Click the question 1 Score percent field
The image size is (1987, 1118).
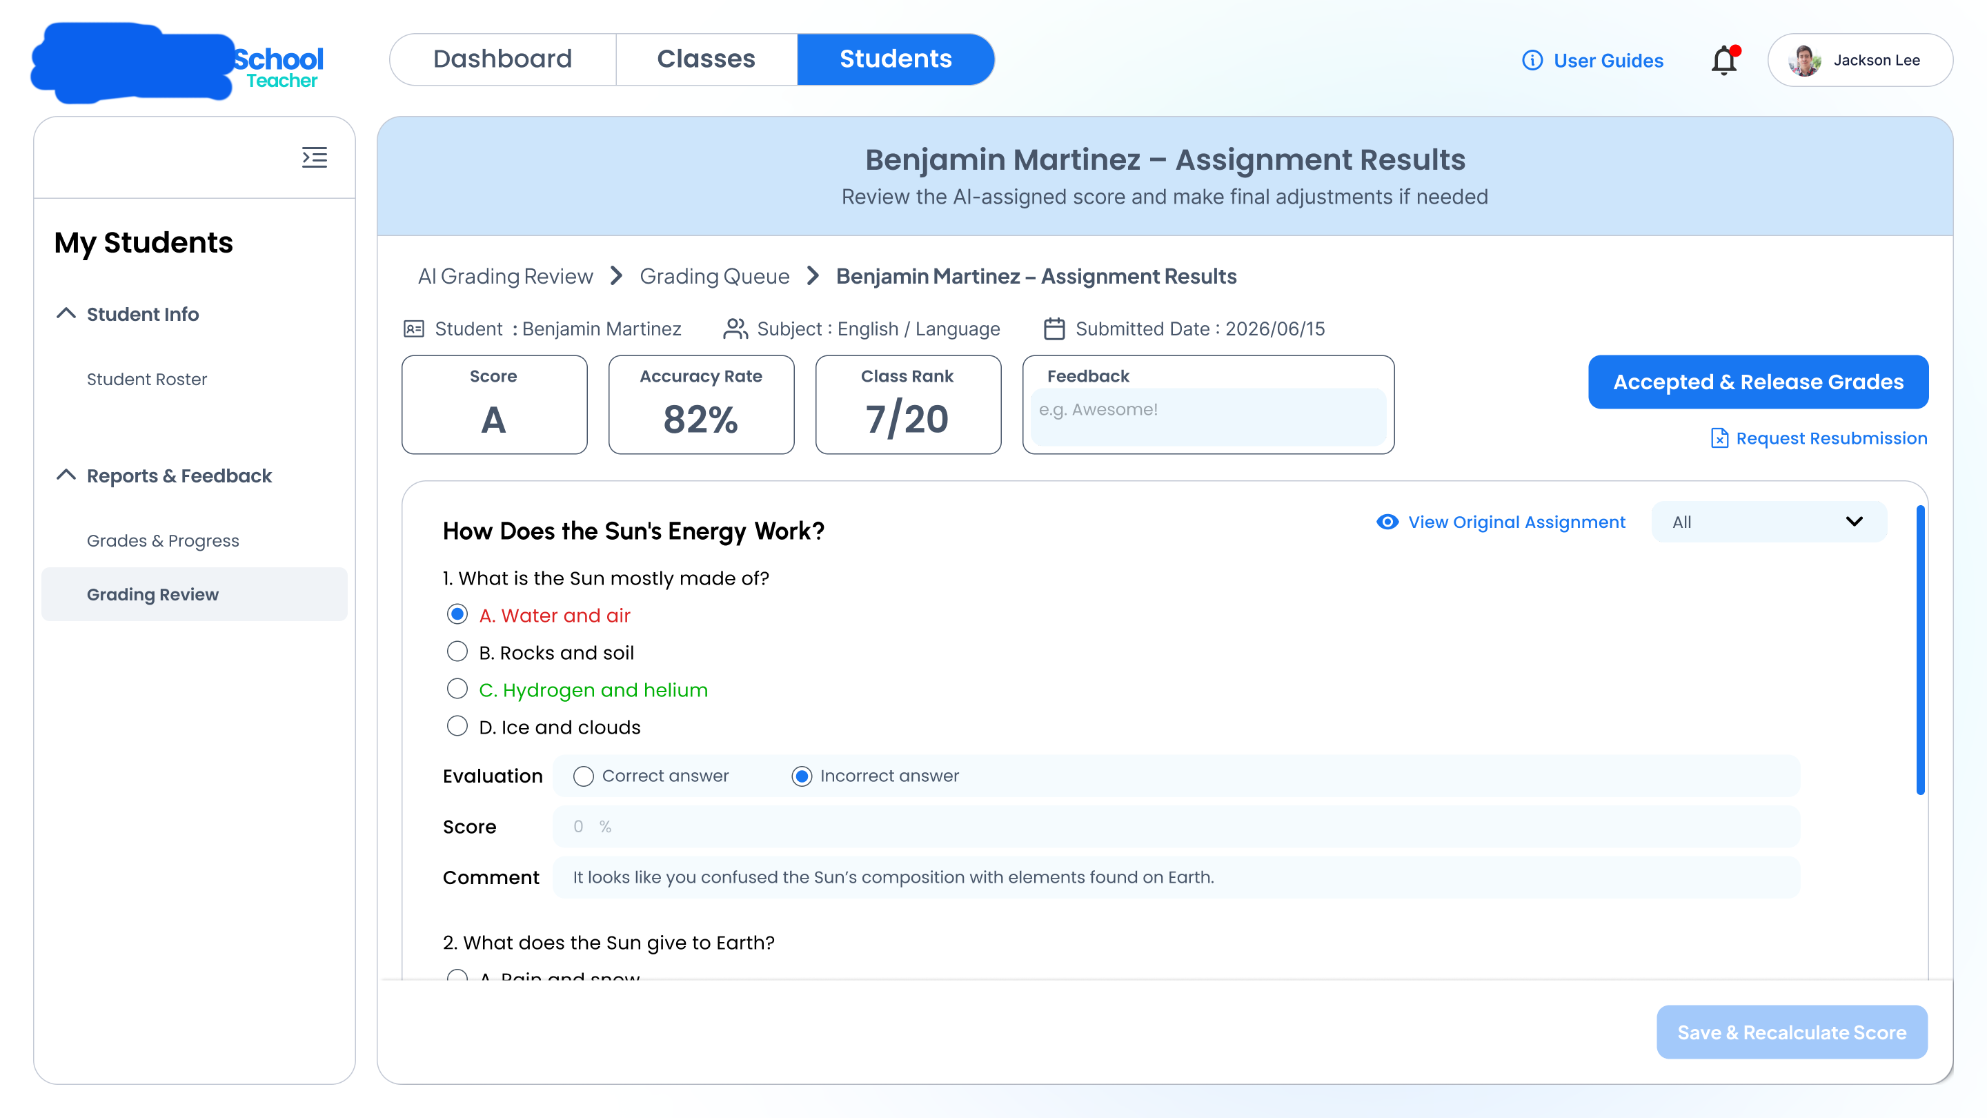click(1176, 826)
